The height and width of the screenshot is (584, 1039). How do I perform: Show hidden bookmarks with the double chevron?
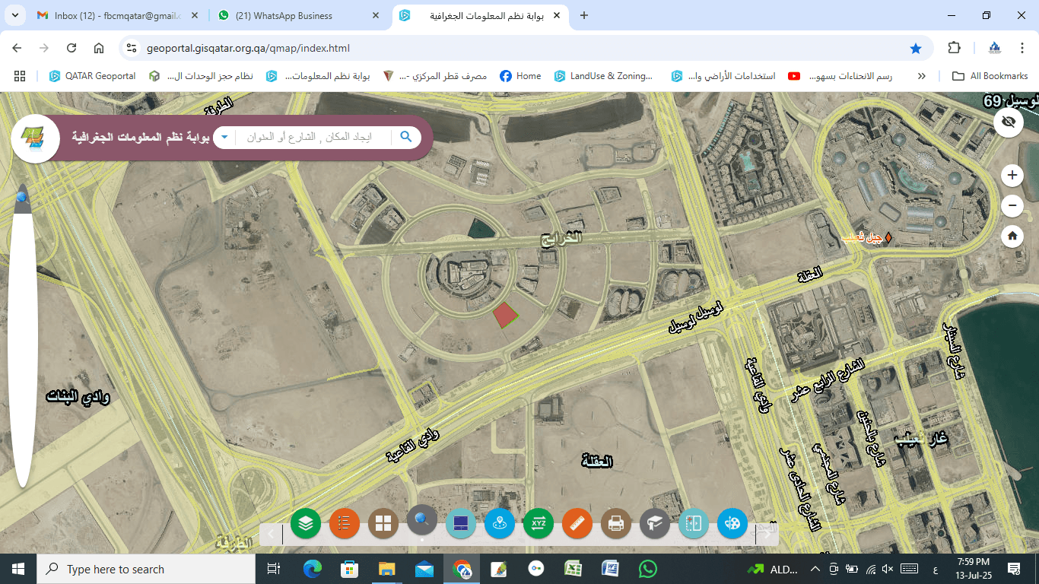click(x=922, y=76)
